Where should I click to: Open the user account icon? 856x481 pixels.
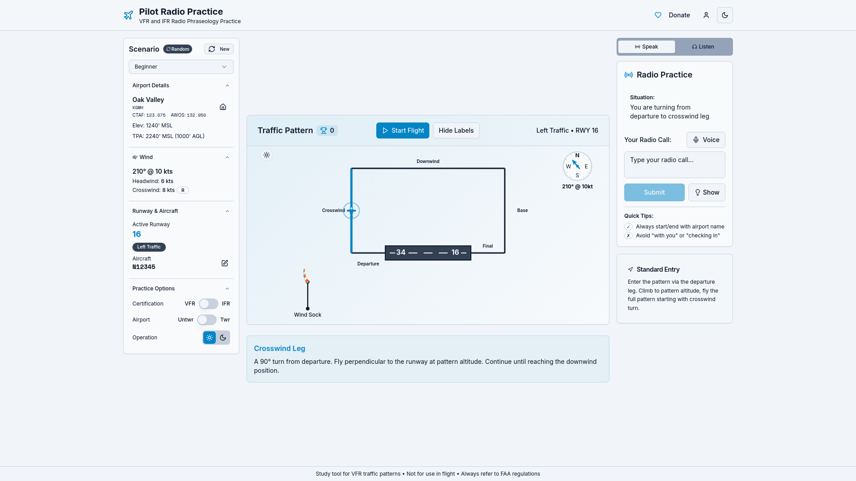[706, 15]
